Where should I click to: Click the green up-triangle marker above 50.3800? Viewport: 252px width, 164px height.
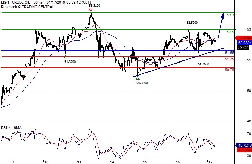137,78
